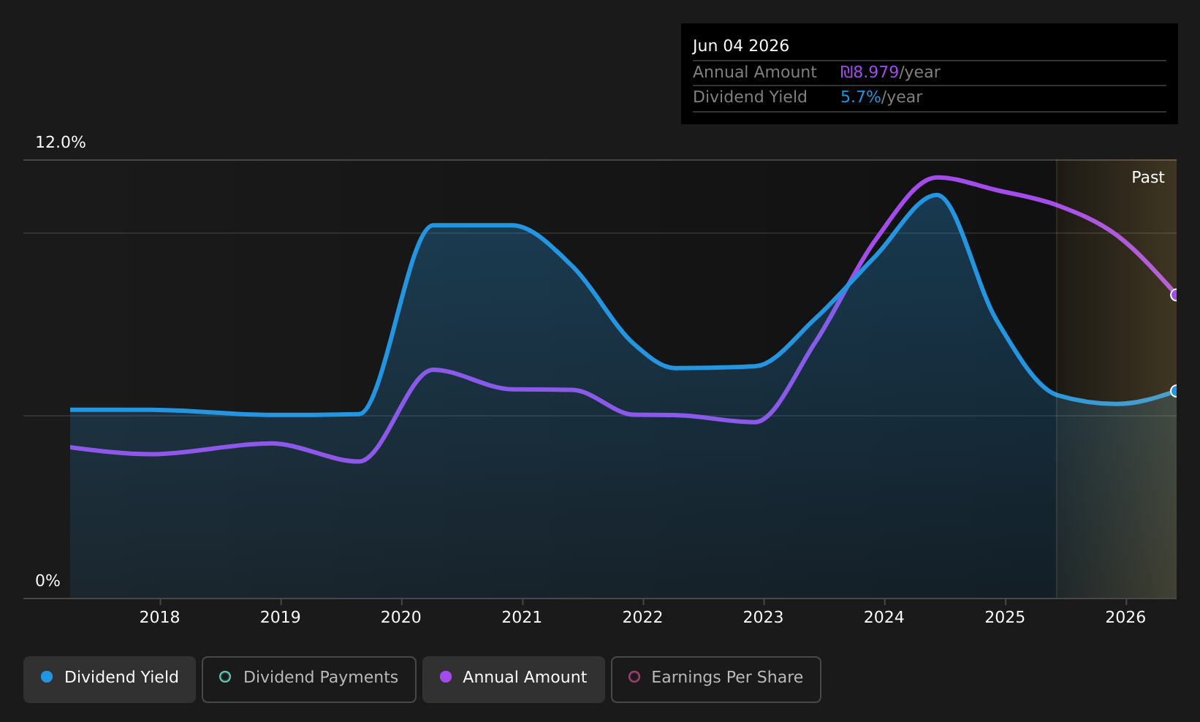1200x722 pixels.
Task: Click the Dividend Yield label in tooltip
Action: pos(750,97)
